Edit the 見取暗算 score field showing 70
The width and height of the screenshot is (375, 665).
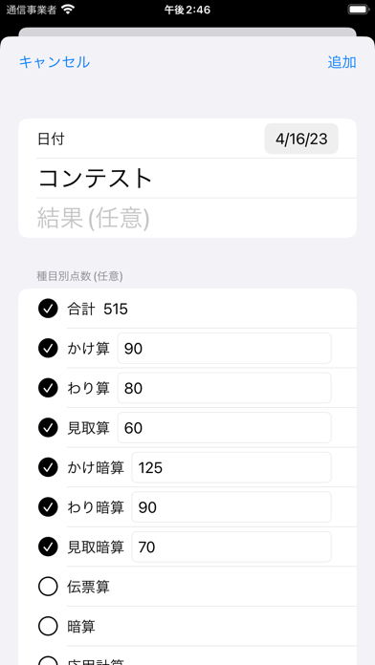coord(232,547)
